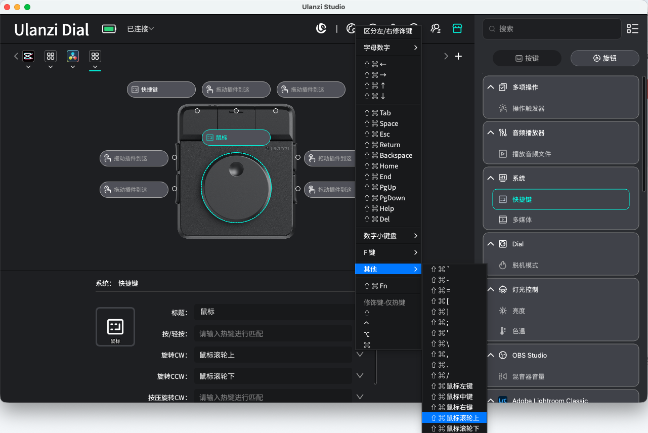Collapse the OBS Studio group
This screenshot has height=433, width=648.
(x=490, y=355)
